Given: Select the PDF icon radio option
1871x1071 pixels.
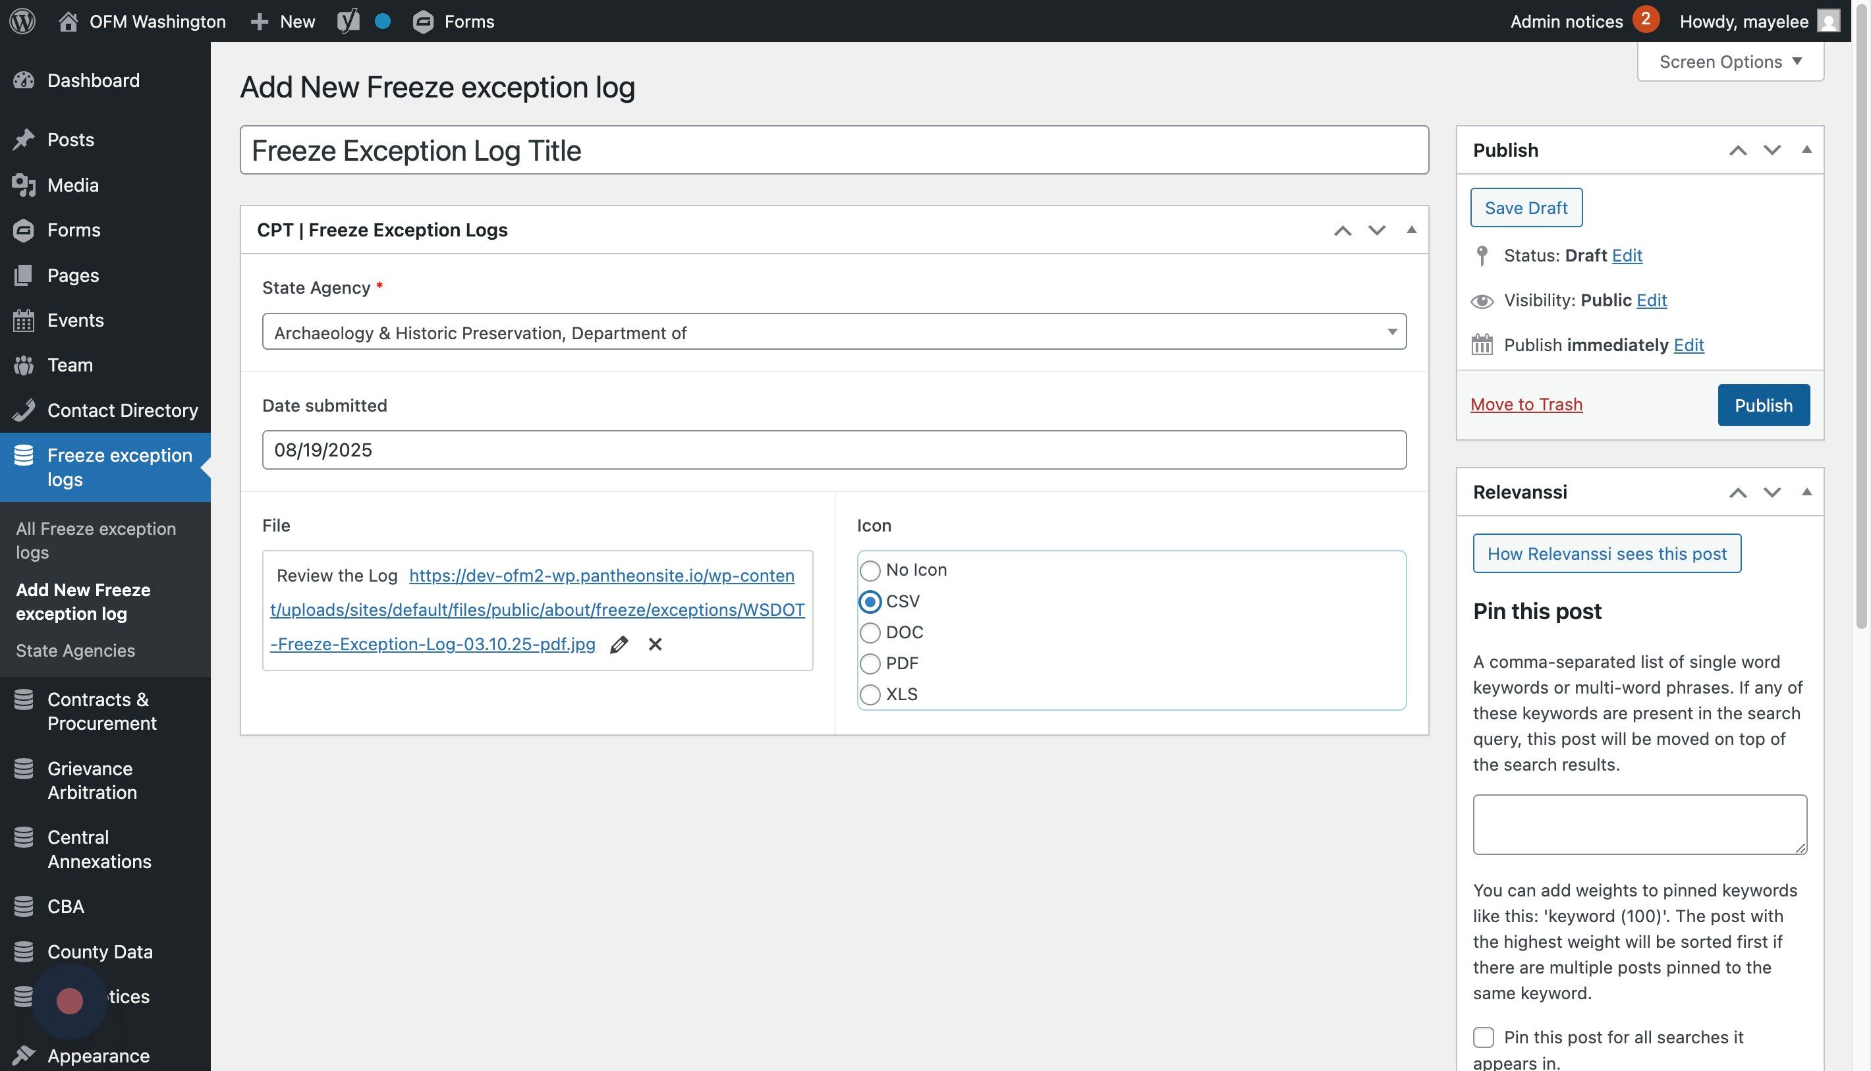Looking at the screenshot, I should click(870, 663).
